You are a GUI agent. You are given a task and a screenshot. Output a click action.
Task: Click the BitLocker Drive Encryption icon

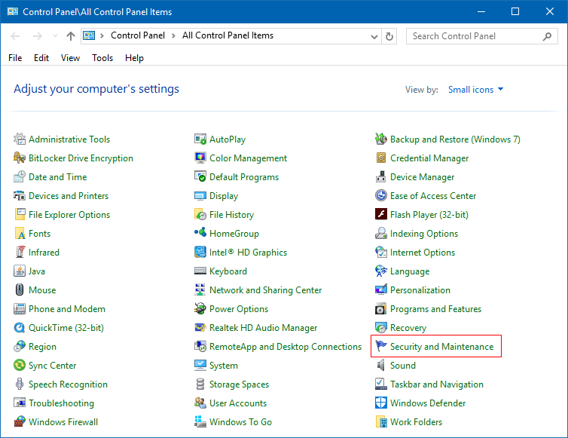coord(20,158)
